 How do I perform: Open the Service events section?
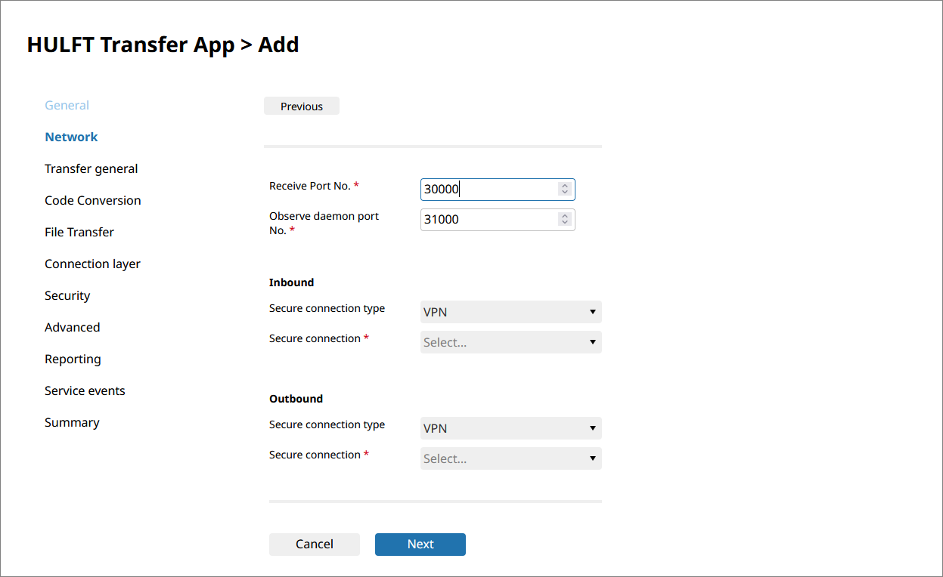(85, 391)
